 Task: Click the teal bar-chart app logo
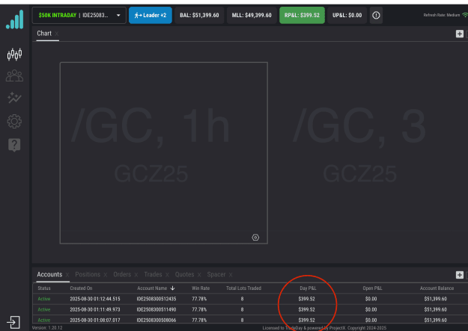15,19
